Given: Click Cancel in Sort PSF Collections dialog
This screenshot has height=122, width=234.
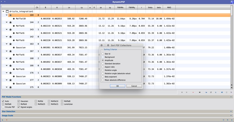Looking at the screenshot, I should [134, 86].
